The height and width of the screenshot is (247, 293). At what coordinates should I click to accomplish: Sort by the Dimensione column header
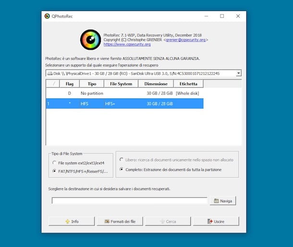[x=156, y=84]
